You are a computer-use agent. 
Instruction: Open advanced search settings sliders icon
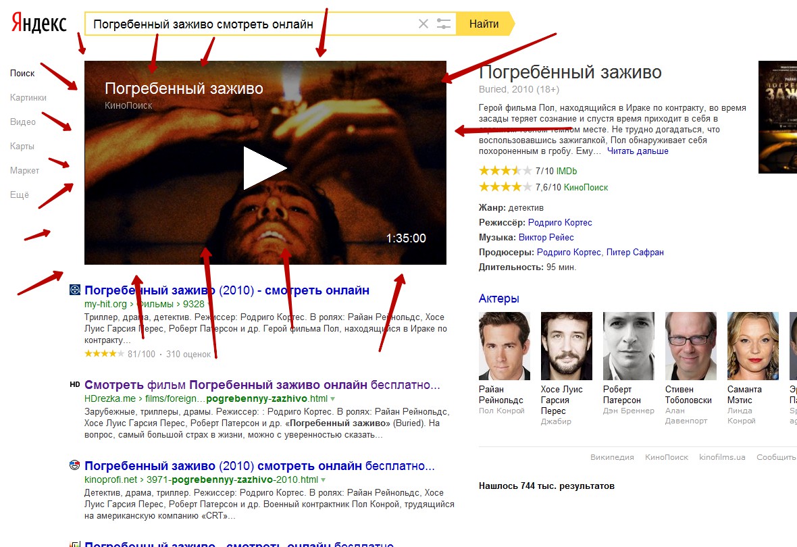click(444, 24)
